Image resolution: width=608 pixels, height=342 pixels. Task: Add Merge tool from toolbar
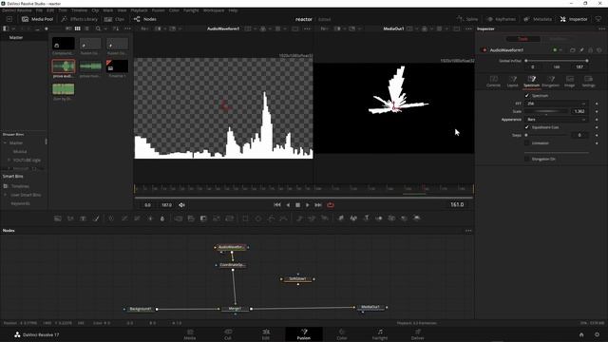point(178,218)
